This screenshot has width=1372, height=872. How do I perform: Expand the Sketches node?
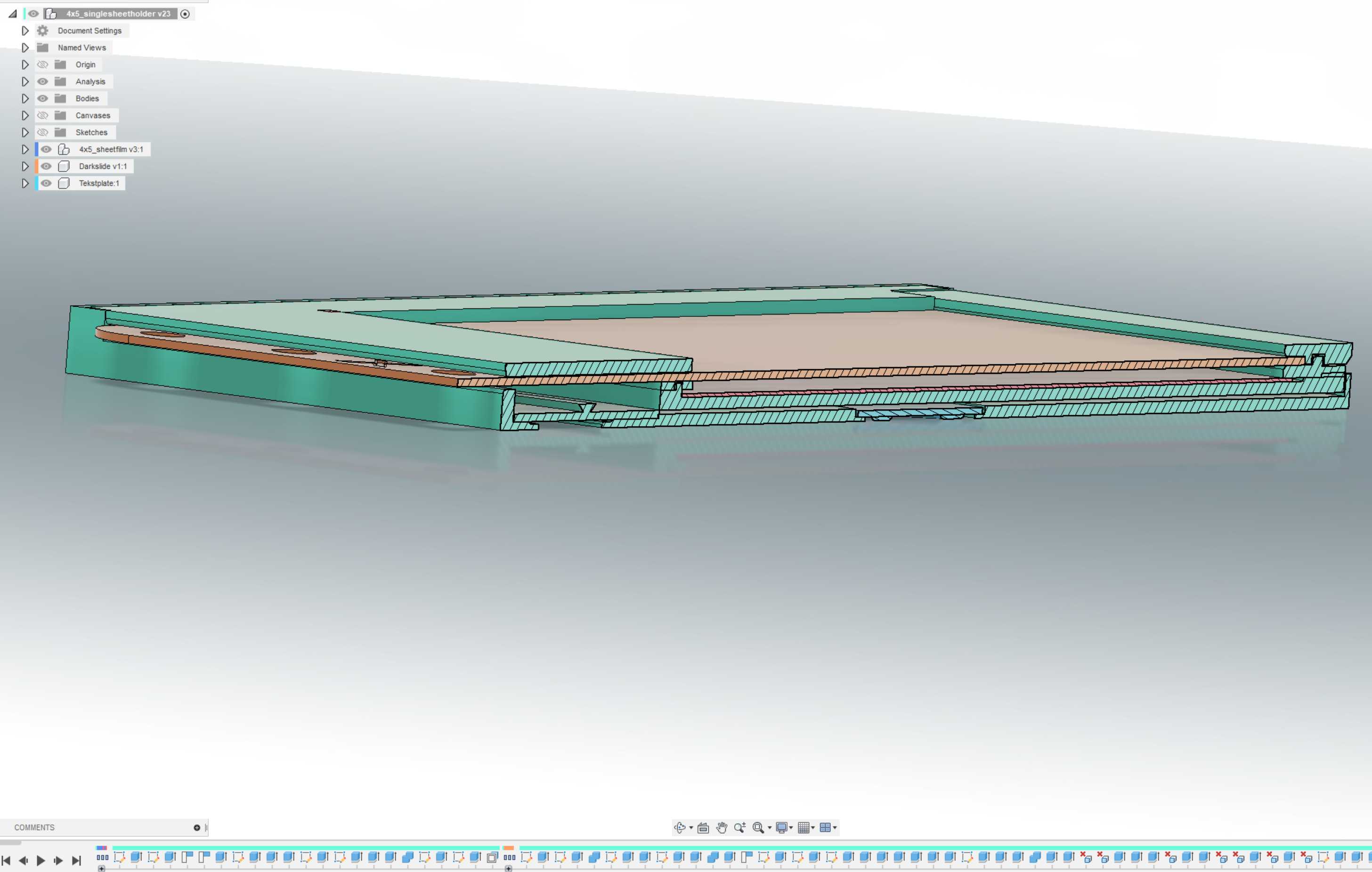pos(25,132)
